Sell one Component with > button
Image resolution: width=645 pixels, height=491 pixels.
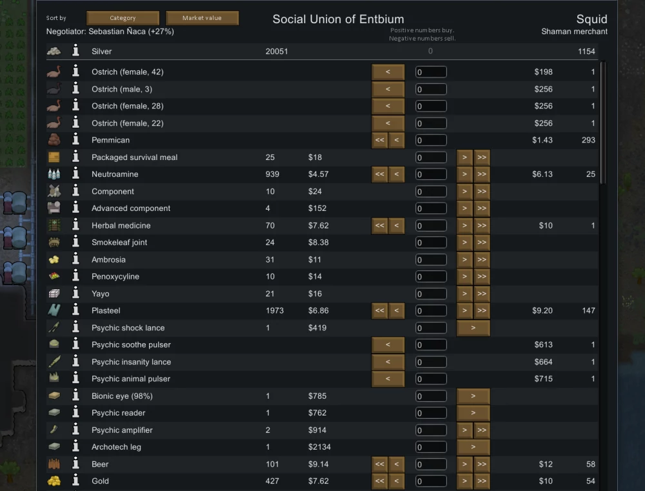tap(465, 192)
